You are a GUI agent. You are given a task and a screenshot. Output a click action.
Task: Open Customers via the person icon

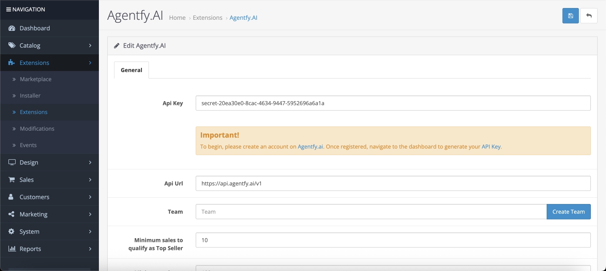tap(11, 197)
